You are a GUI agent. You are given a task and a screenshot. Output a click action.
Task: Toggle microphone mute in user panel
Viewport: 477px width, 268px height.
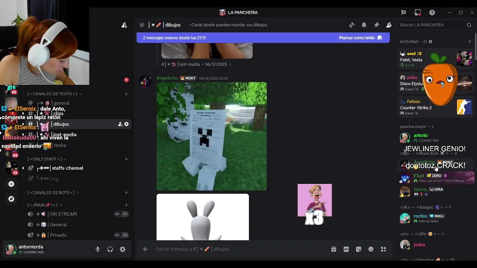pyautogui.click(x=98, y=249)
